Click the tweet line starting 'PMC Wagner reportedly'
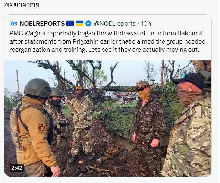 [106, 34]
